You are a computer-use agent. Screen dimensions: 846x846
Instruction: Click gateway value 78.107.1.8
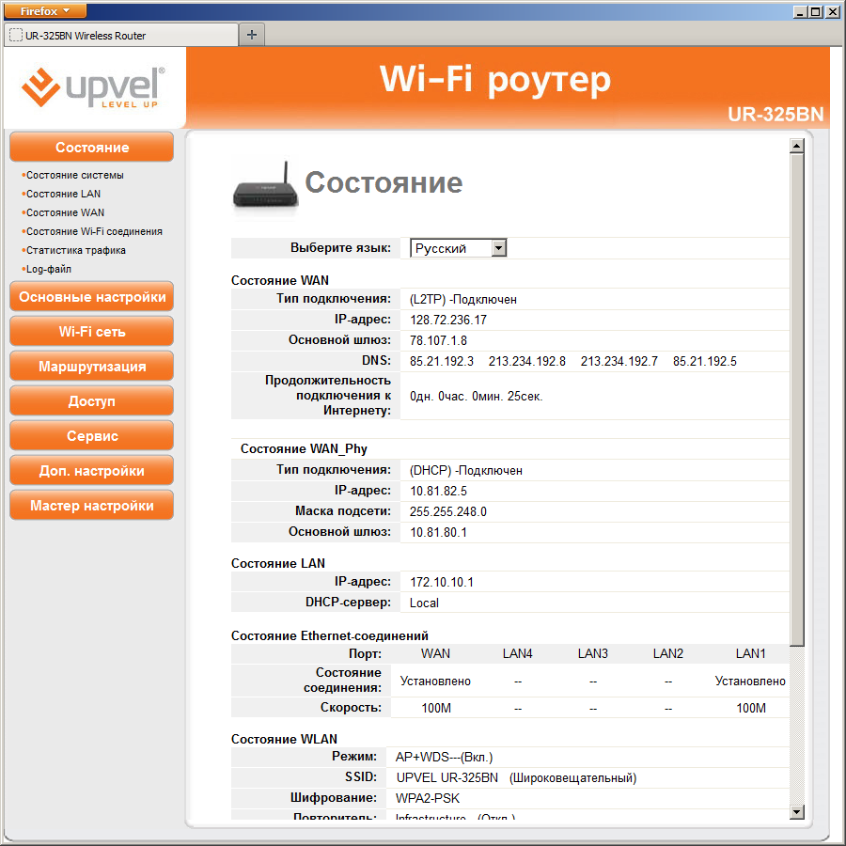438,340
